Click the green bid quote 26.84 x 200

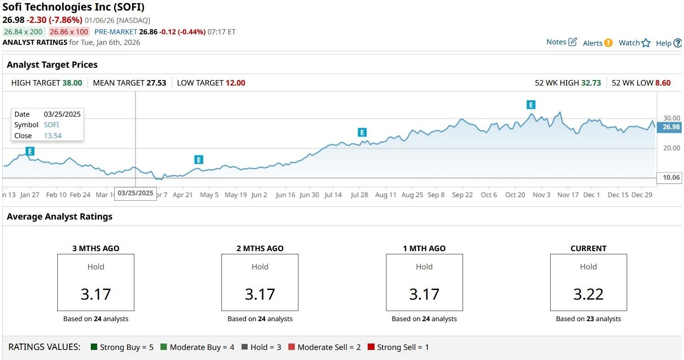point(23,32)
